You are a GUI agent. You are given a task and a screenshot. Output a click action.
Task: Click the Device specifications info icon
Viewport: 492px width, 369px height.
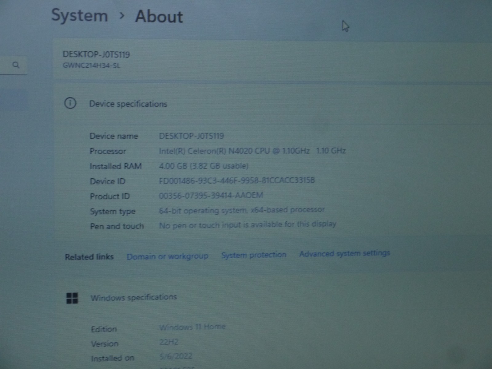point(70,103)
